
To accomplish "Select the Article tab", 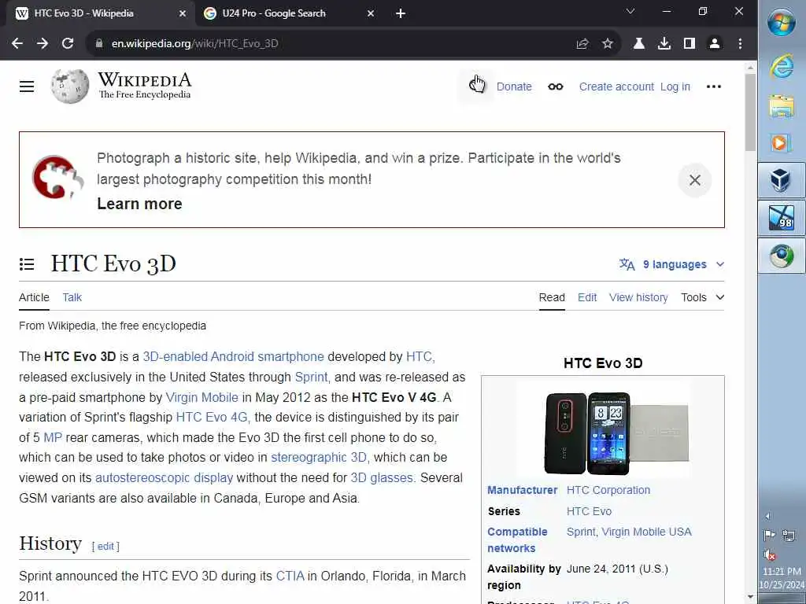I will (x=34, y=297).
